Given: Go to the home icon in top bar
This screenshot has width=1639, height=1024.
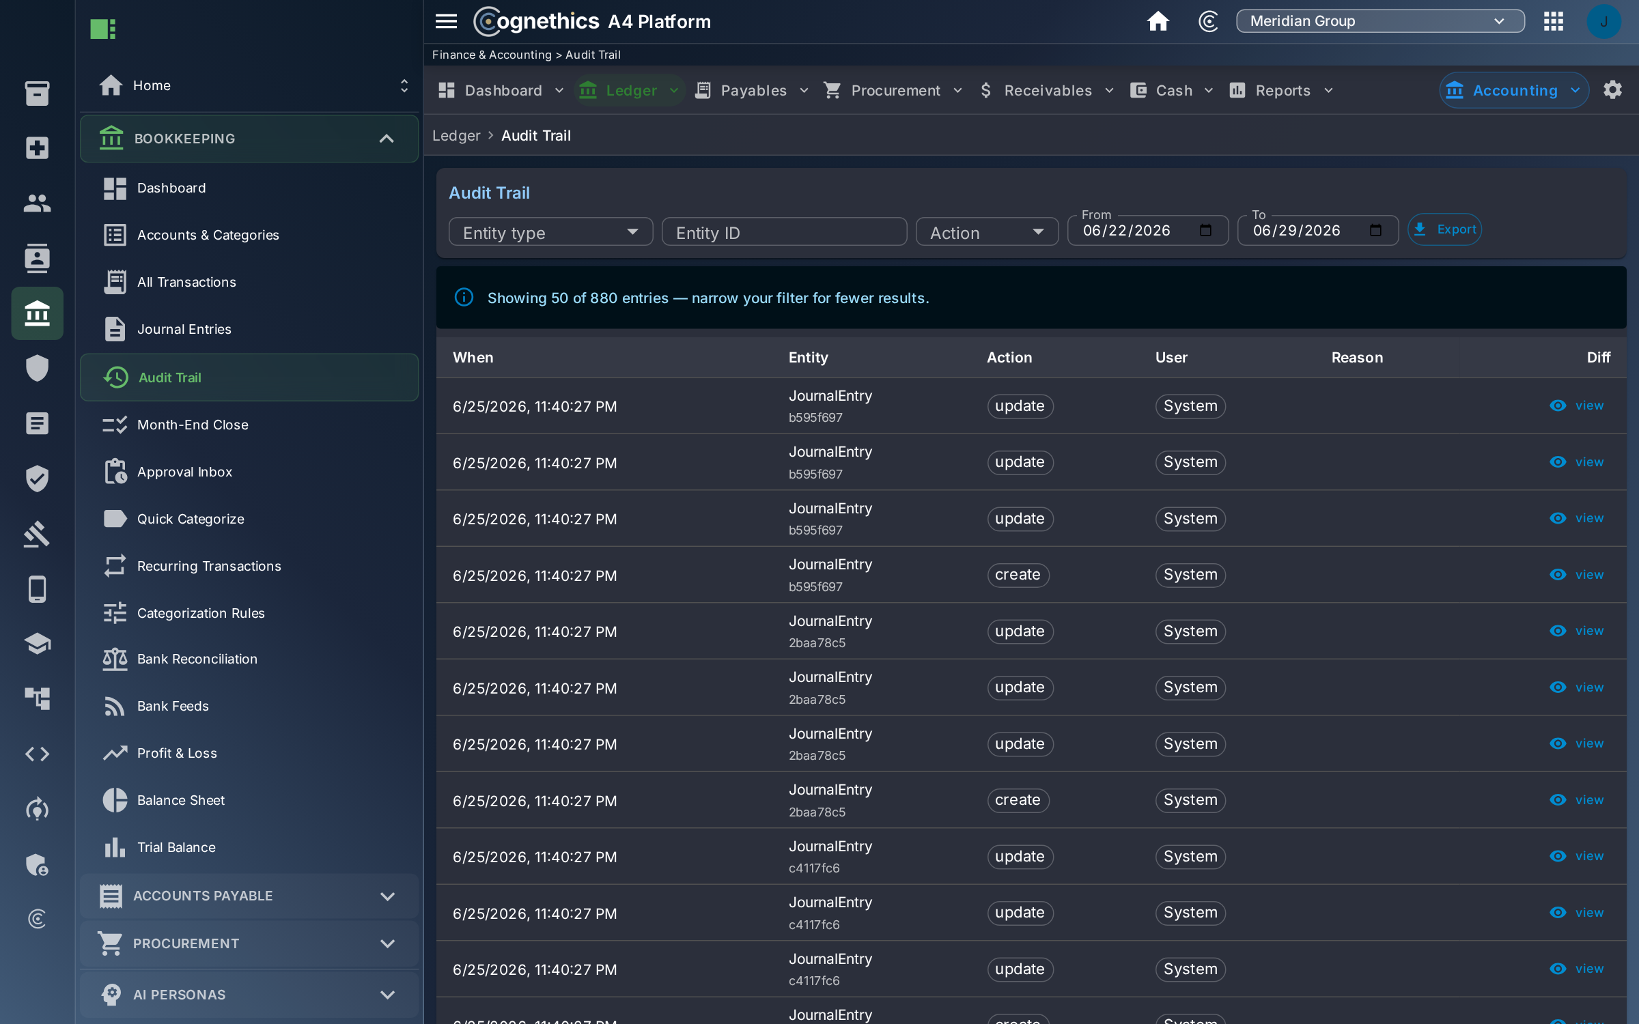Looking at the screenshot, I should (x=1158, y=21).
